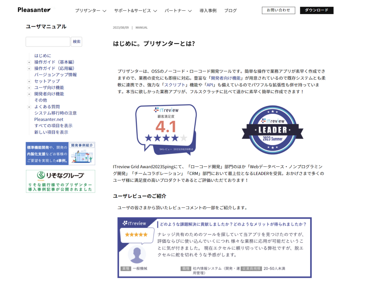The image size is (369, 286).
Task: Expand the 開発者向け機能 tree node
Action: coord(29,94)
